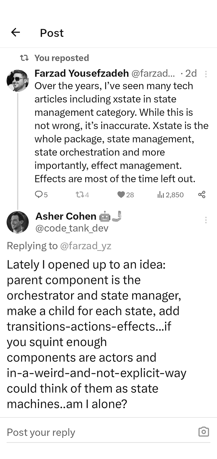
Task: Open Farzad Yousefzadeh's profile picture
Action: pyautogui.click(x=18, y=80)
